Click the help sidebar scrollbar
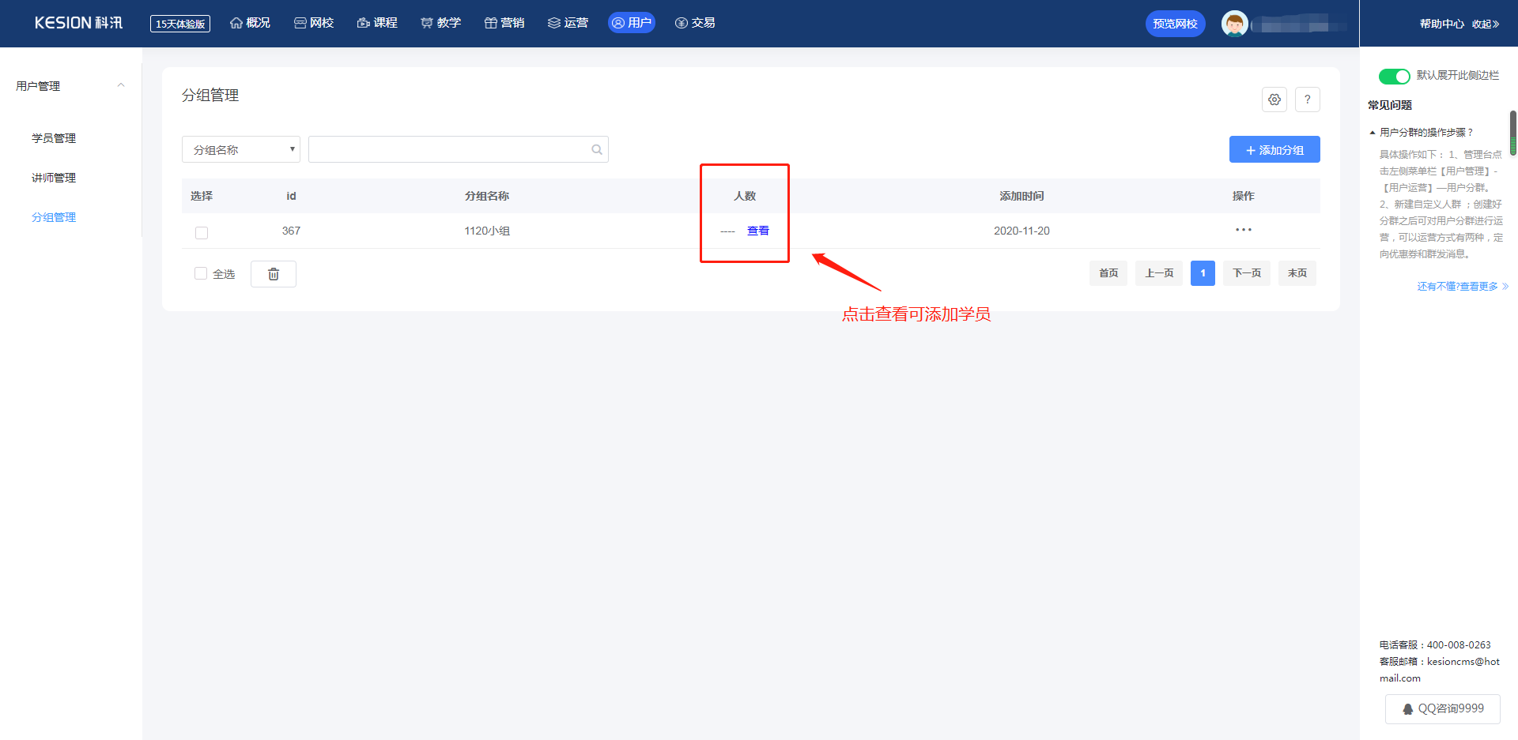Image resolution: width=1518 pixels, height=740 pixels. coord(1512,133)
